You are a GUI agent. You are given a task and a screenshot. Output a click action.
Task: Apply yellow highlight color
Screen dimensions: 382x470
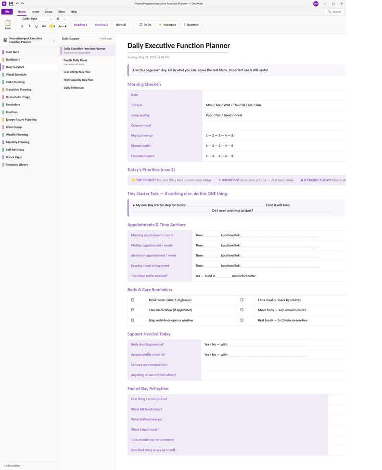51,26
